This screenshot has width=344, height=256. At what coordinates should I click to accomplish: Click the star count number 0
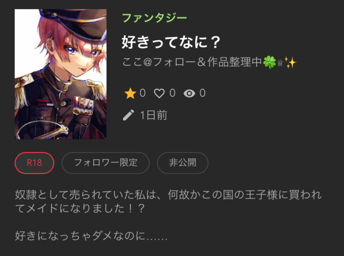click(x=143, y=93)
